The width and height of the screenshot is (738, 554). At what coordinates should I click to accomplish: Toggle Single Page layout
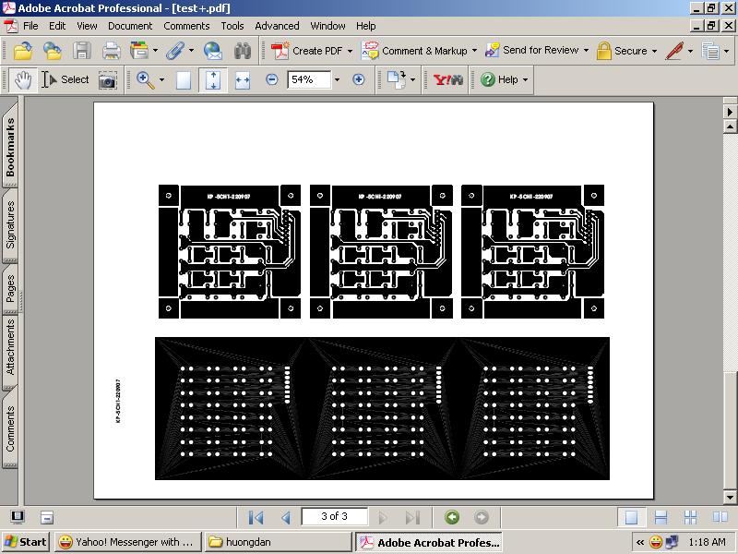tap(631, 517)
